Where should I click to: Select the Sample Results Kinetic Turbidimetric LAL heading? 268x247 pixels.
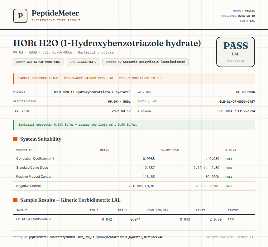(x=70, y=200)
